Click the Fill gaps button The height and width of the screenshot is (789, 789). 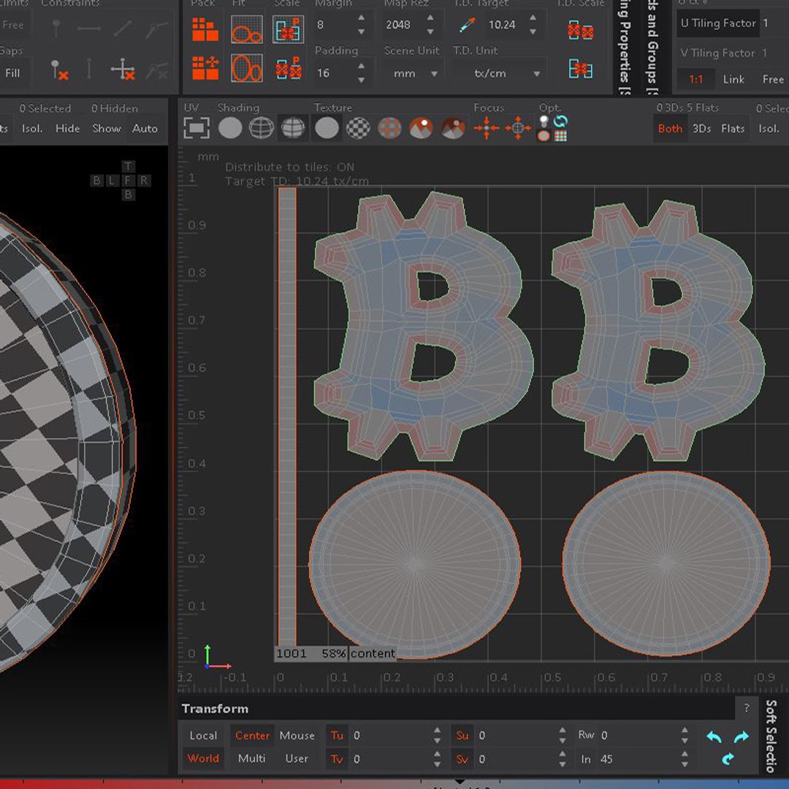[12, 74]
